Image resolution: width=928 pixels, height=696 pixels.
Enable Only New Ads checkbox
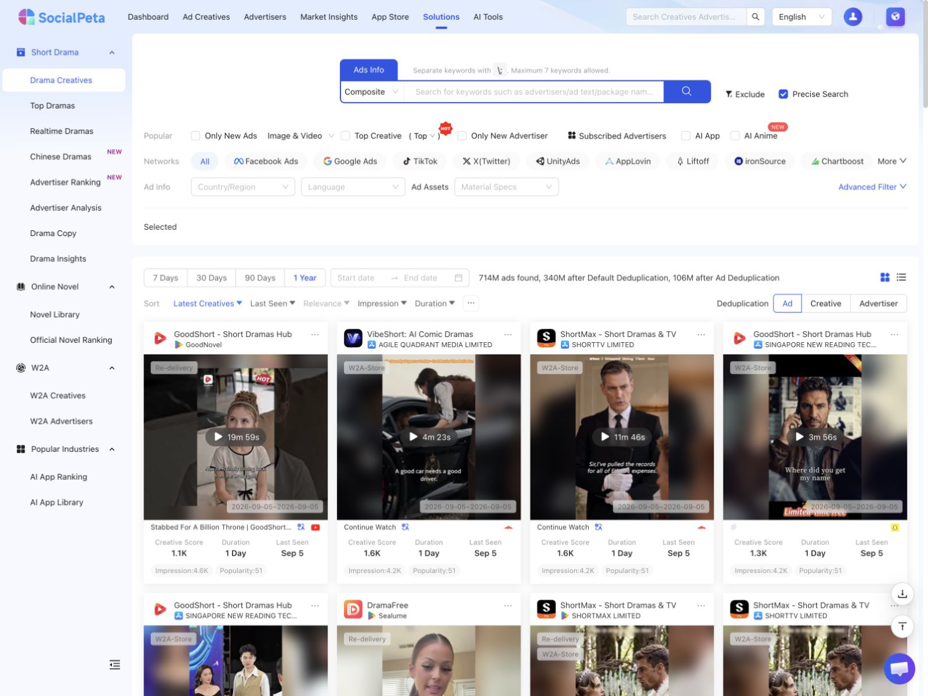click(195, 136)
